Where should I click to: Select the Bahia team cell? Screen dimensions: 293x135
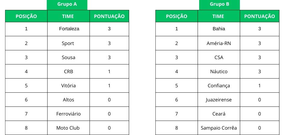pos(219,29)
